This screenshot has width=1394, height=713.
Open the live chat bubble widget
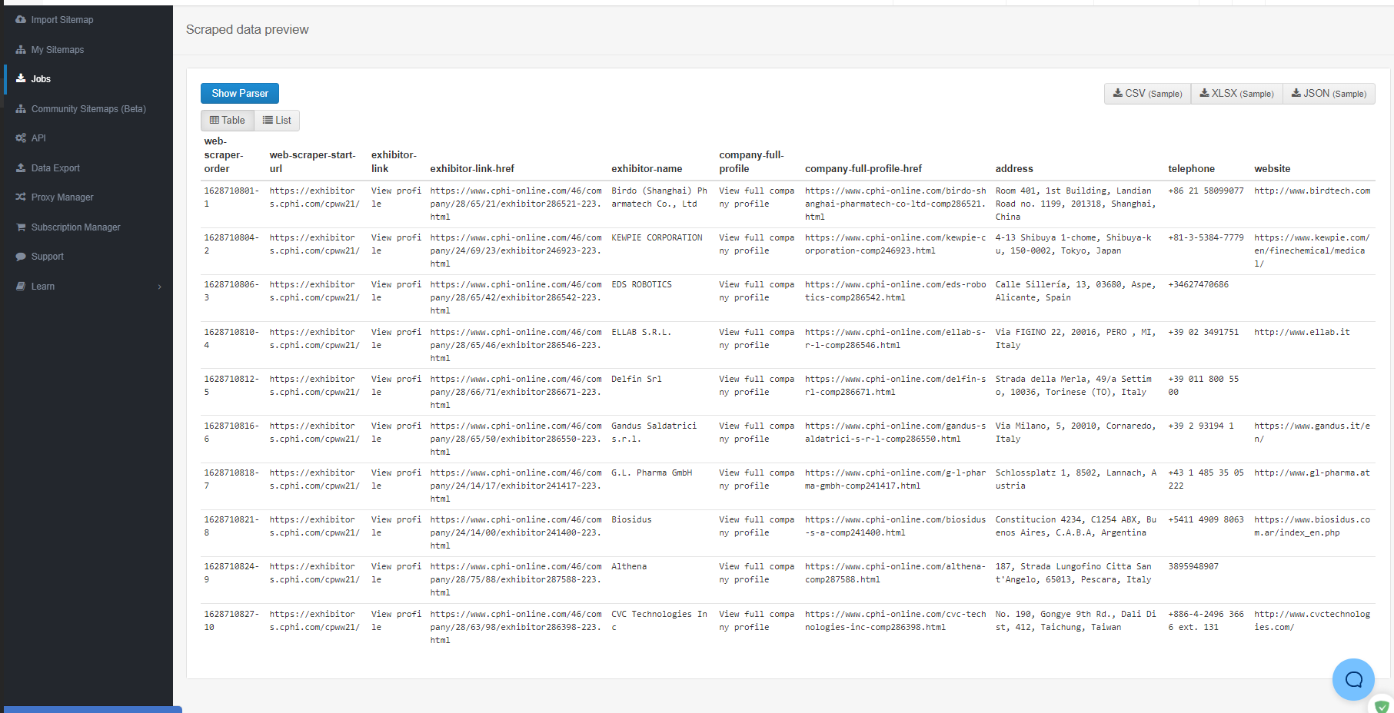click(1352, 679)
